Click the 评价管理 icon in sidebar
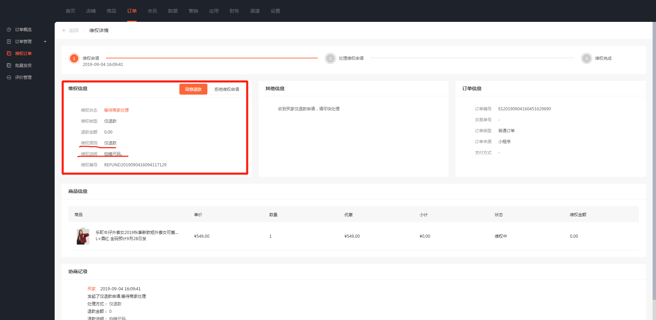Viewport: 656px width, 320px height. [9, 78]
